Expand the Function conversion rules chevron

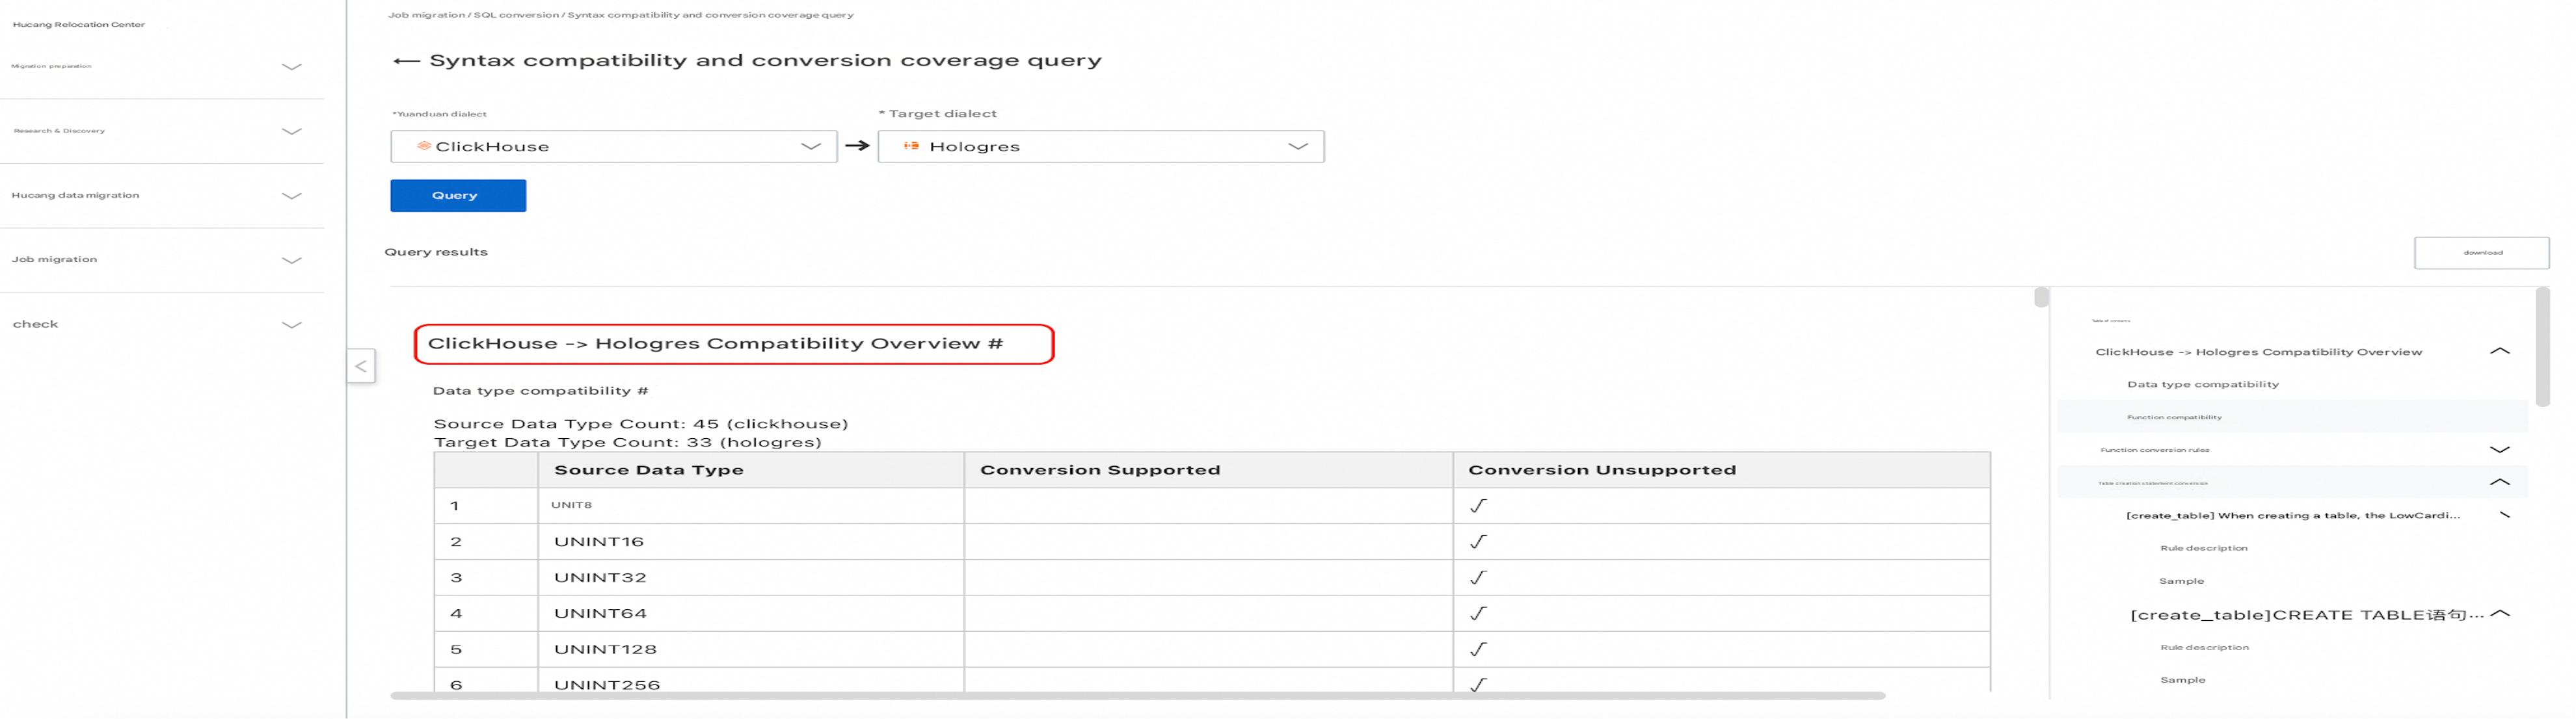(x=2499, y=450)
